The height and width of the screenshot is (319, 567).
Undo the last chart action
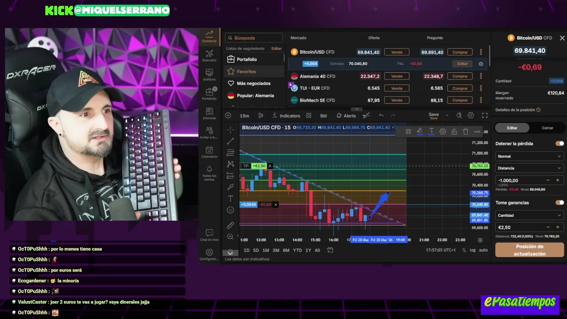[381, 116]
